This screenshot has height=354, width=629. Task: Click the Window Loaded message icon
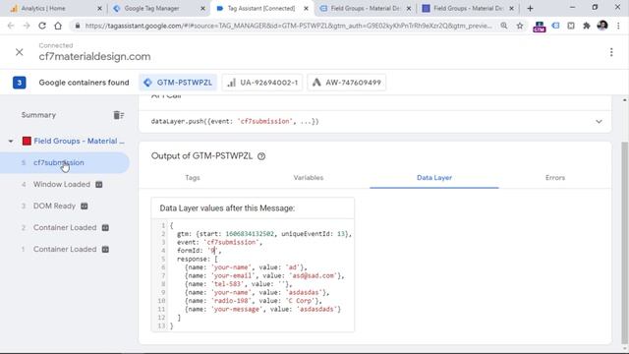[99, 185]
